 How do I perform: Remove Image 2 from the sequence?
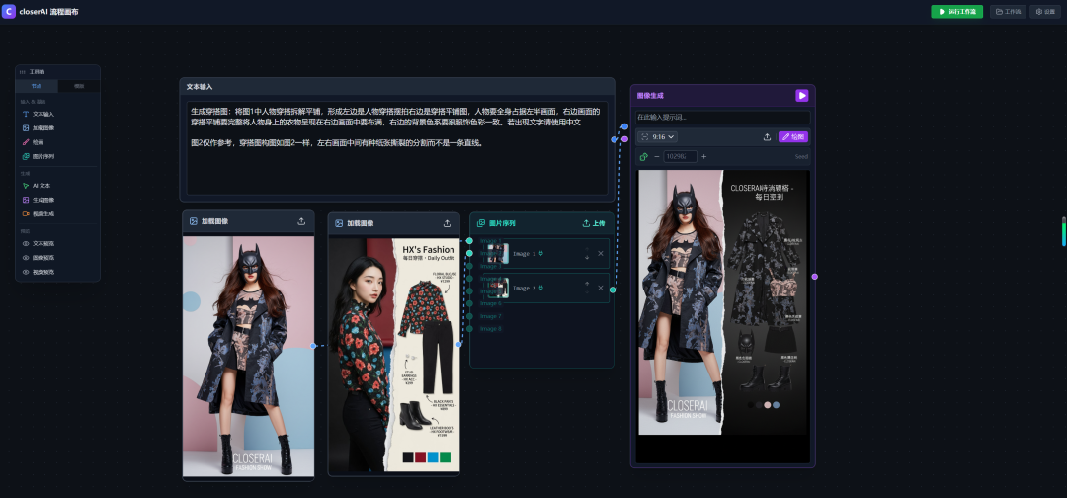[x=601, y=288]
